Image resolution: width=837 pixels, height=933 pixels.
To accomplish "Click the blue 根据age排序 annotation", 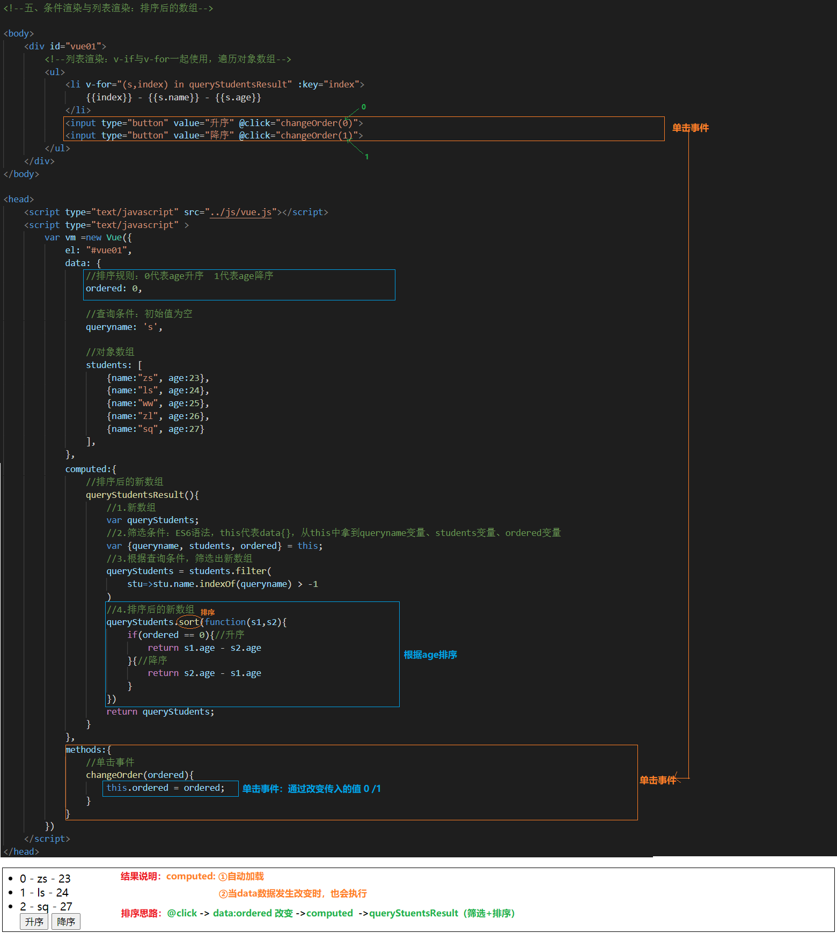I will point(430,655).
